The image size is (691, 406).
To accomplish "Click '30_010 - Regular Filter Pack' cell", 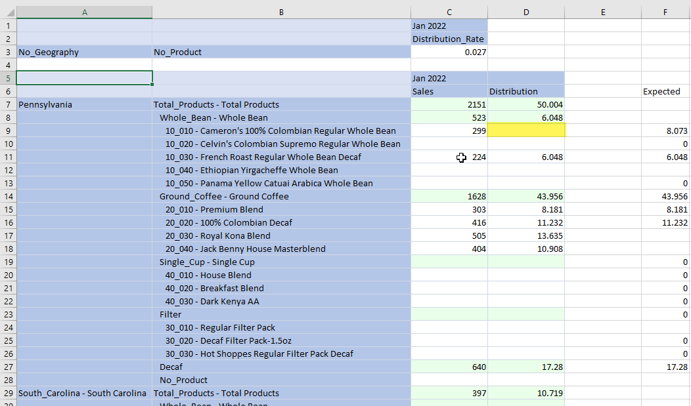I will point(281,327).
